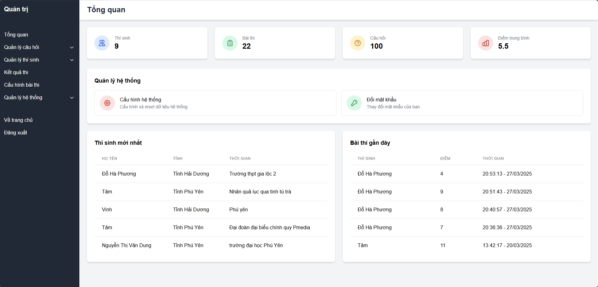598x287 pixels.
Task: Click the Thí sinh users icon
Action: pyautogui.click(x=102, y=43)
